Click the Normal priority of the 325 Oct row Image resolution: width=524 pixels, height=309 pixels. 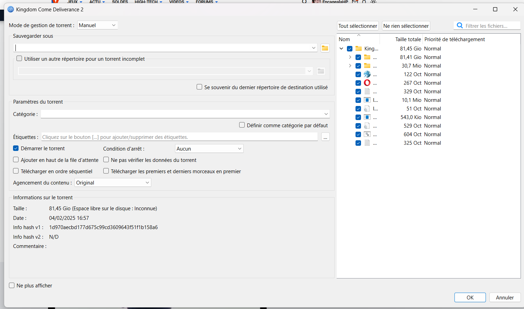[x=432, y=143]
